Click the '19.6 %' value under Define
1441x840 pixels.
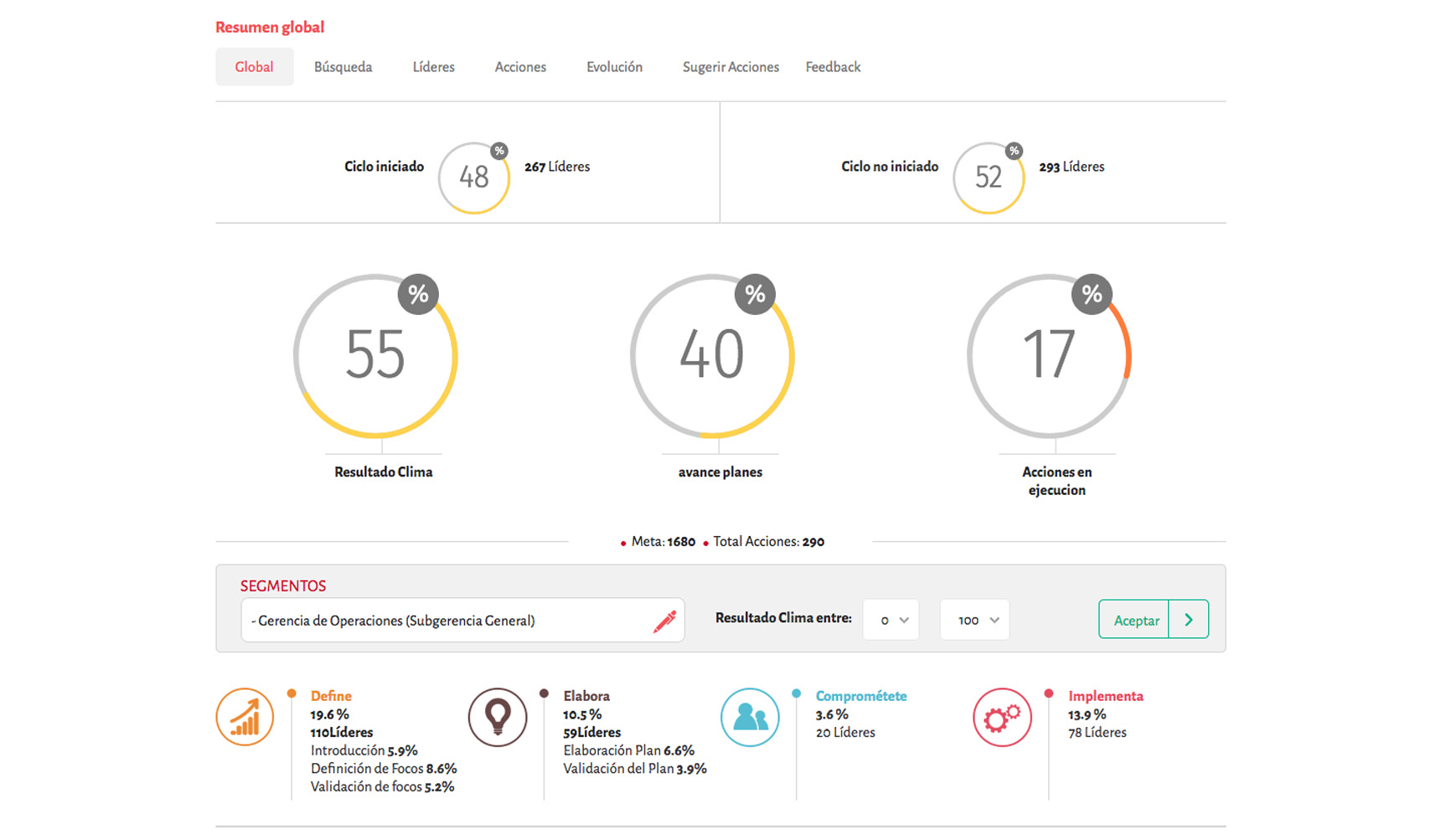tap(329, 714)
